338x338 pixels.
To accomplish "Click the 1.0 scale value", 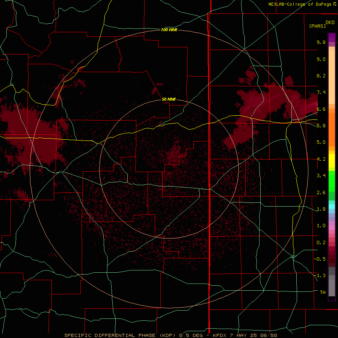I will (x=321, y=226).
